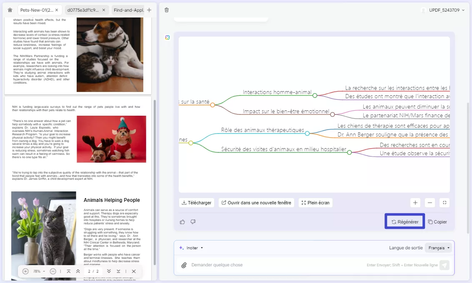Open the Inciter prompt dropdown
This screenshot has width=472, height=283.
(x=191, y=248)
